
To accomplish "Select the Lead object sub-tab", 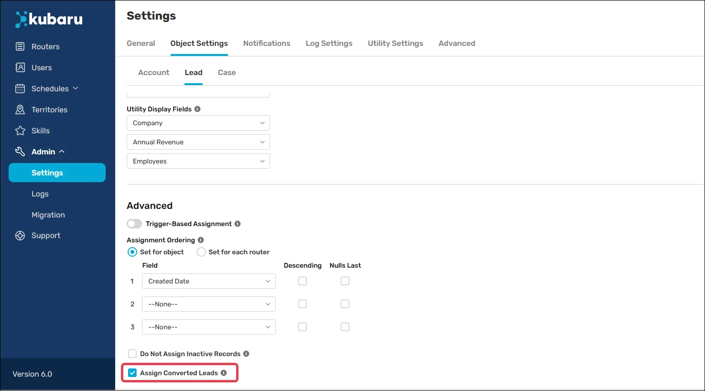I will click(194, 73).
